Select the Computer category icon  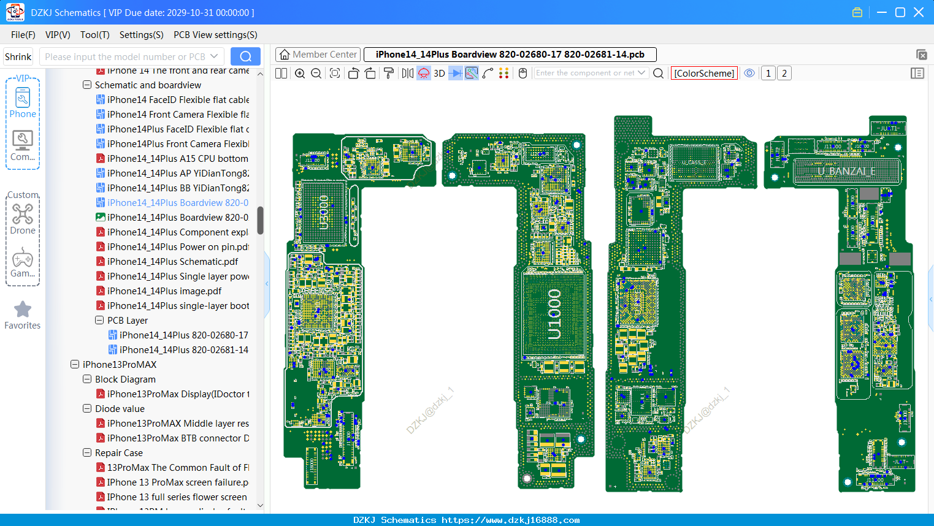click(x=23, y=146)
